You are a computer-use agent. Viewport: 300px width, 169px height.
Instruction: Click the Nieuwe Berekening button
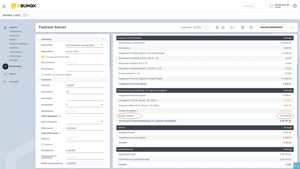[271, 27]
